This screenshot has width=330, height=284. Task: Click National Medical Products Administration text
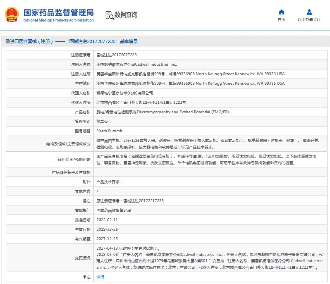click(x=58, y=20)
